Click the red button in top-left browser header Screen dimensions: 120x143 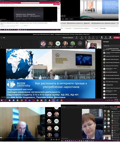pyautogui.click(x=56, y=5)
